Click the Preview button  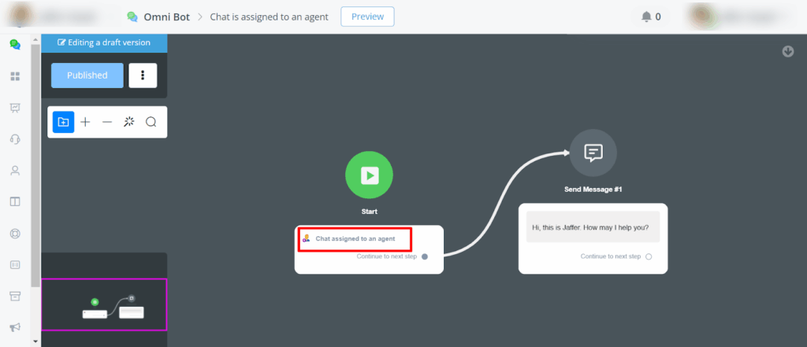[x=367, y=17]
